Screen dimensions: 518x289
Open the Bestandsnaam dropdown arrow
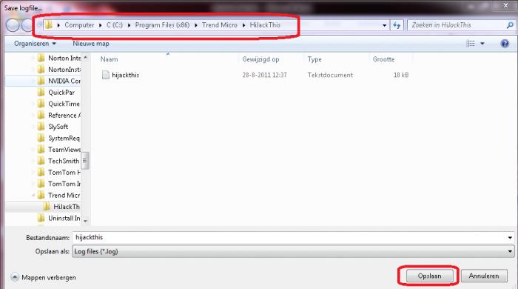(x=510, y=238)
